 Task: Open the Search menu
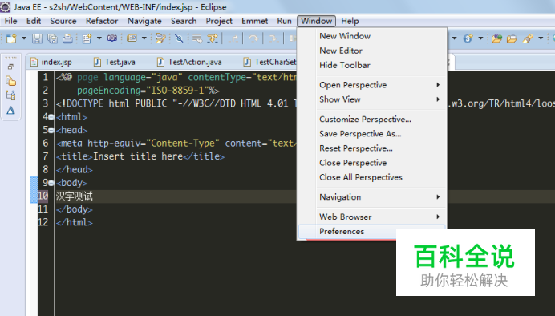[x=184, y=21]
